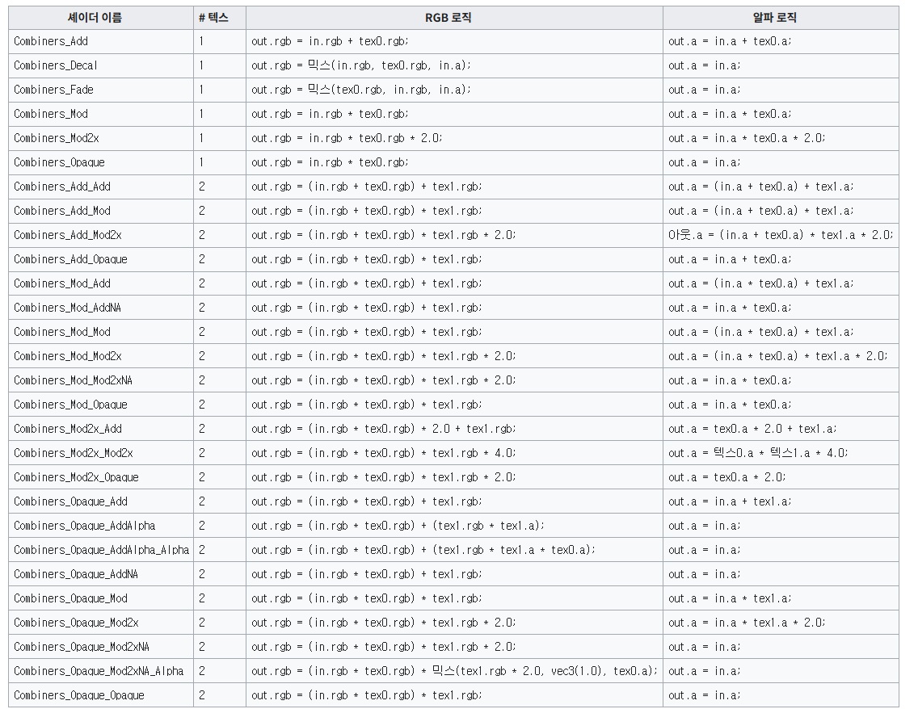Click RGB logic cell of Combiners_Opaque_Mod2xNA_Alpha row
This screenshot has height=709, width=918.
pos(454,671)
